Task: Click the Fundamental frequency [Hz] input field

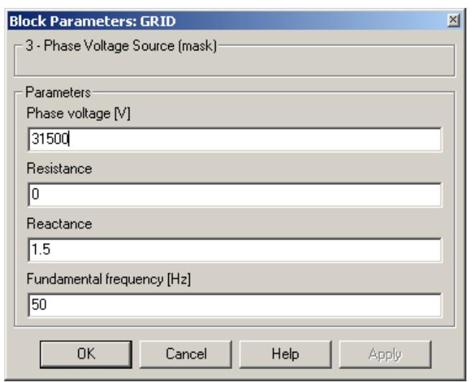Action: pyautogui.click(x=234, y=305)
